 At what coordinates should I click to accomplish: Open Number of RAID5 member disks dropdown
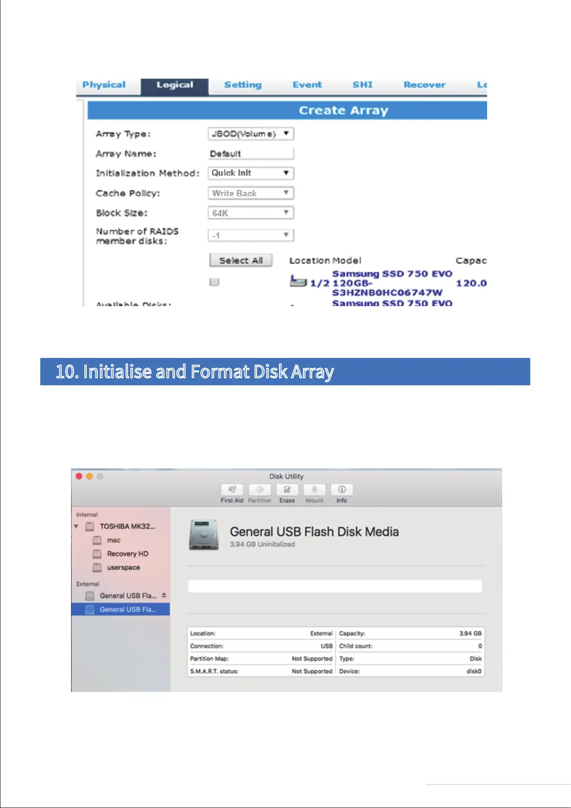(251, 235)
